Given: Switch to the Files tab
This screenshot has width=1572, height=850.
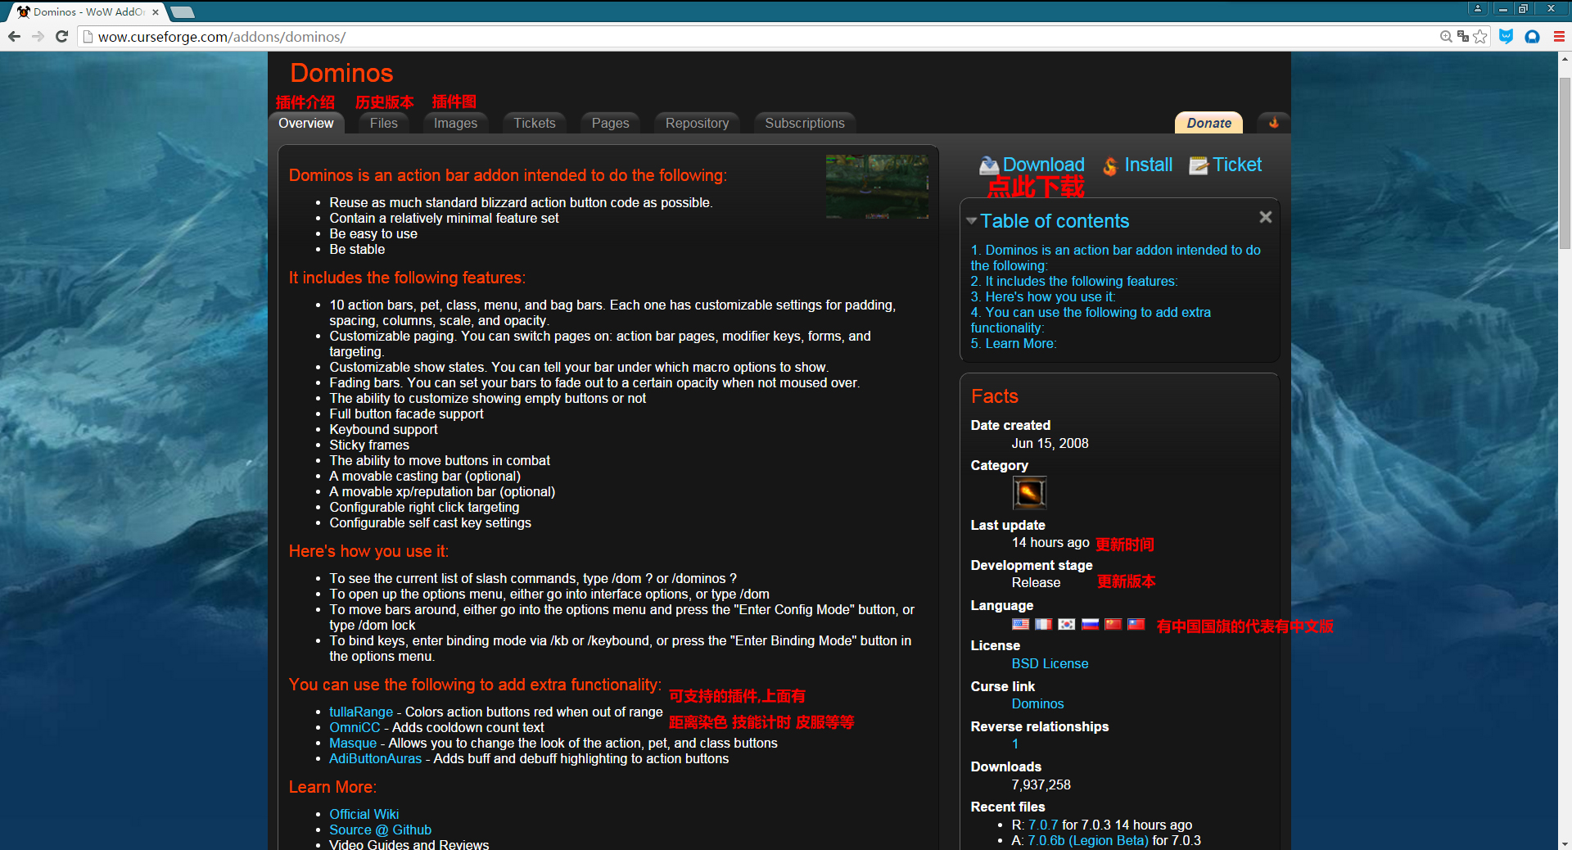Looking at the screenshot, I should pyautogui.click(x=383, y=123).
